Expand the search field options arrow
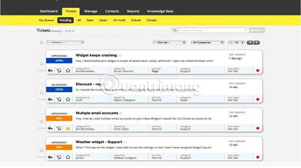 tap(245, 30)
